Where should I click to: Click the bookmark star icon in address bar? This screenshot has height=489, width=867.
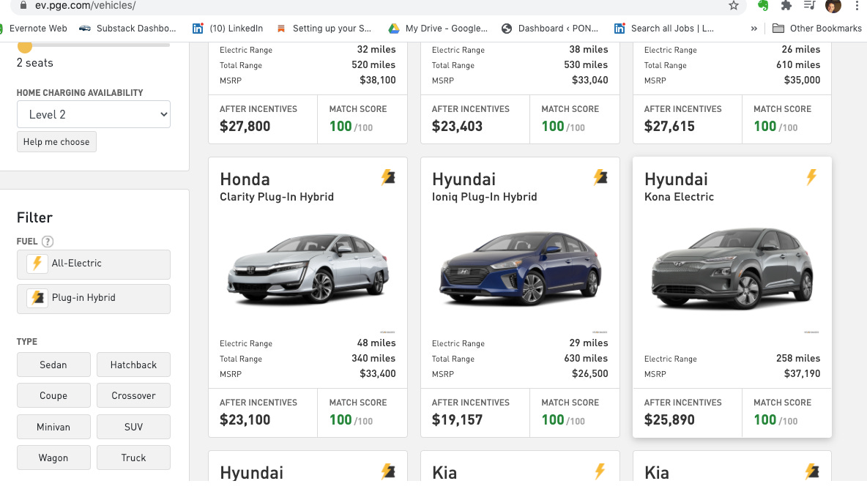tap(733, 6)
